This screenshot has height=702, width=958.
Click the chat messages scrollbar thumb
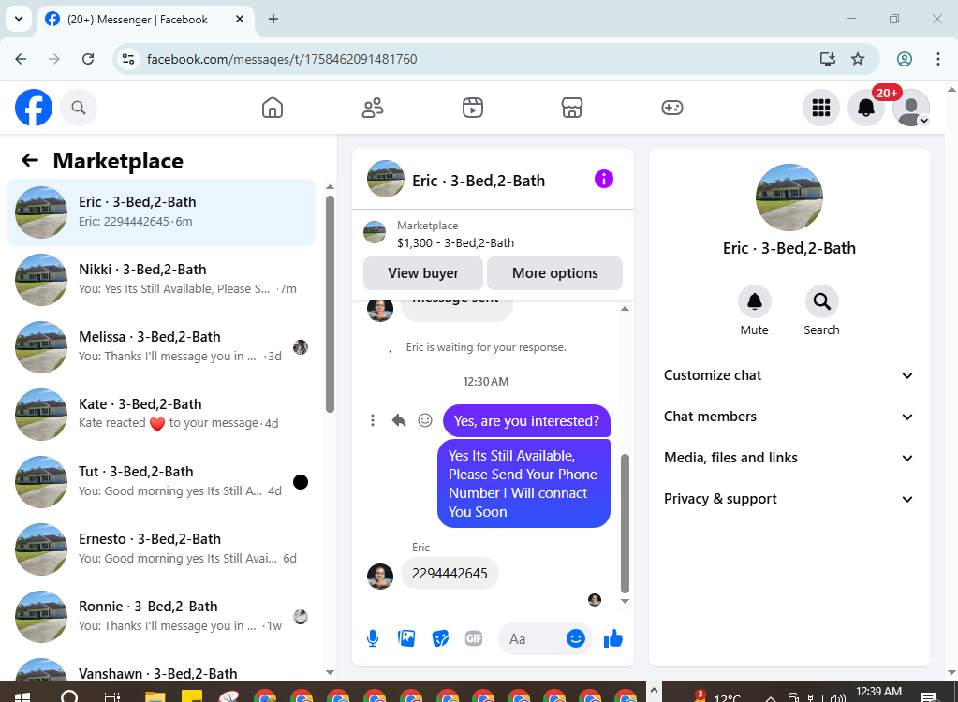tap(625, 523)
